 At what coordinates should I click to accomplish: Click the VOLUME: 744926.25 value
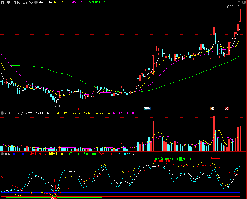tap(71, 113)
